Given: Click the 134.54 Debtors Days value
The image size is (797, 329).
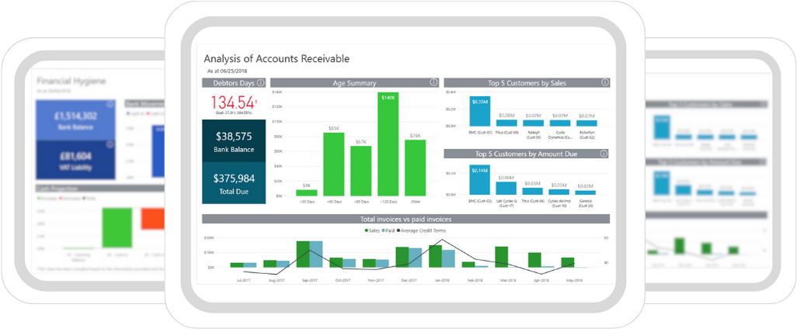Looking at the screenshot, I should 233,102.
